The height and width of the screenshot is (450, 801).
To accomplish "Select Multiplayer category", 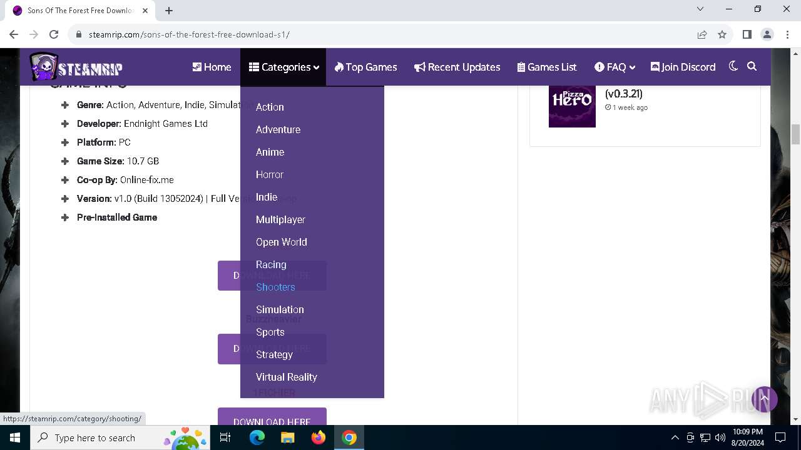I will (280, 219).
